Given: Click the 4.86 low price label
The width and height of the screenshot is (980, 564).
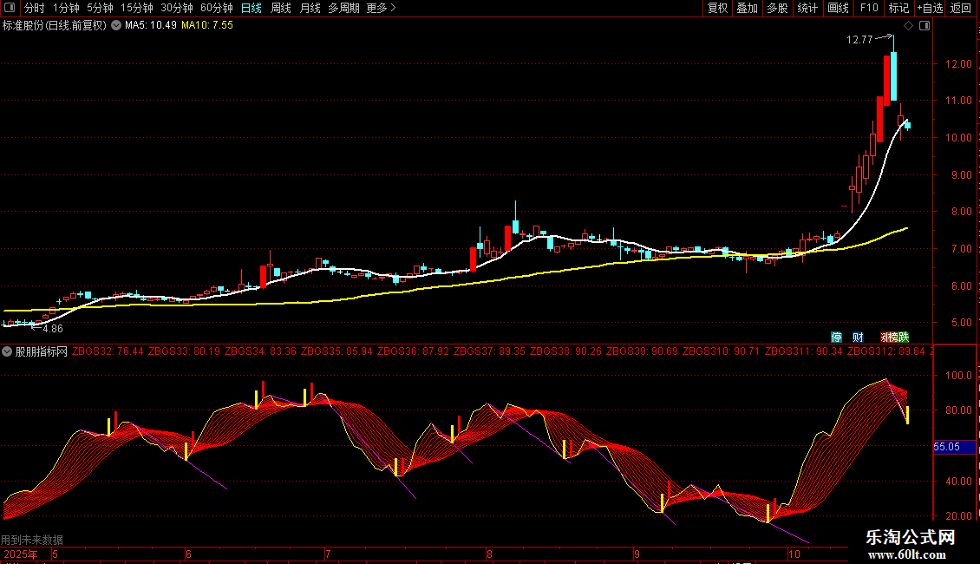Looking at the screenshot, I should click(53, 328).
